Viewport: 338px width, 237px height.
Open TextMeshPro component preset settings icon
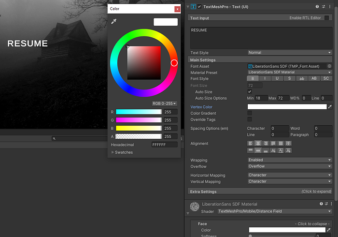(x=324, y=7)
